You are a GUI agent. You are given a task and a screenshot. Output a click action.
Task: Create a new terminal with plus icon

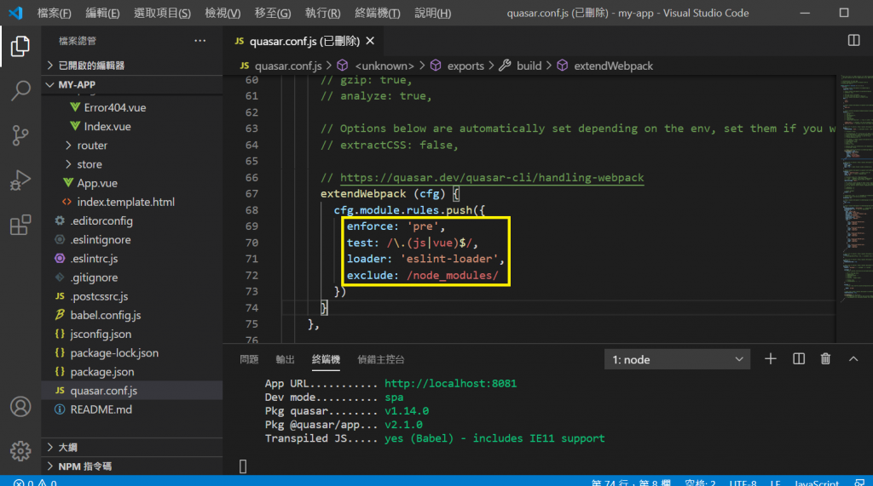(x=771, y=359)
